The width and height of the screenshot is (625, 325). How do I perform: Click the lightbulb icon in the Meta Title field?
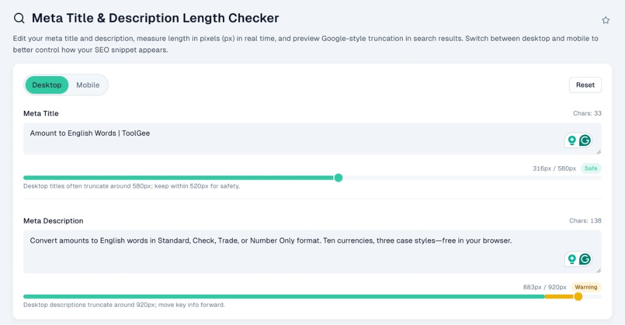click(572, 140)
